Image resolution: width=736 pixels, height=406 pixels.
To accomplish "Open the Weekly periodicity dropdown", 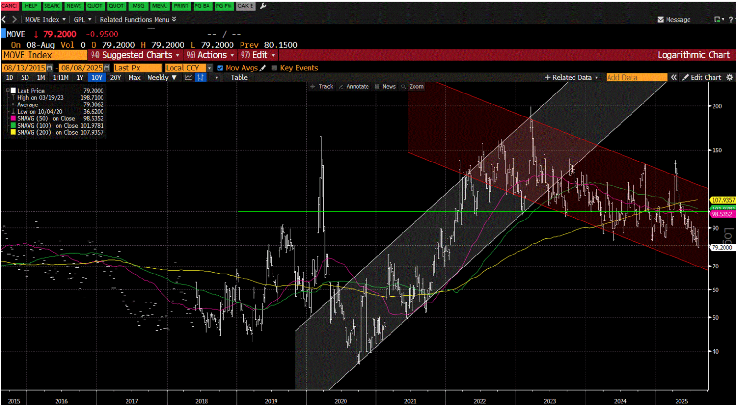I will pos(162,77).
